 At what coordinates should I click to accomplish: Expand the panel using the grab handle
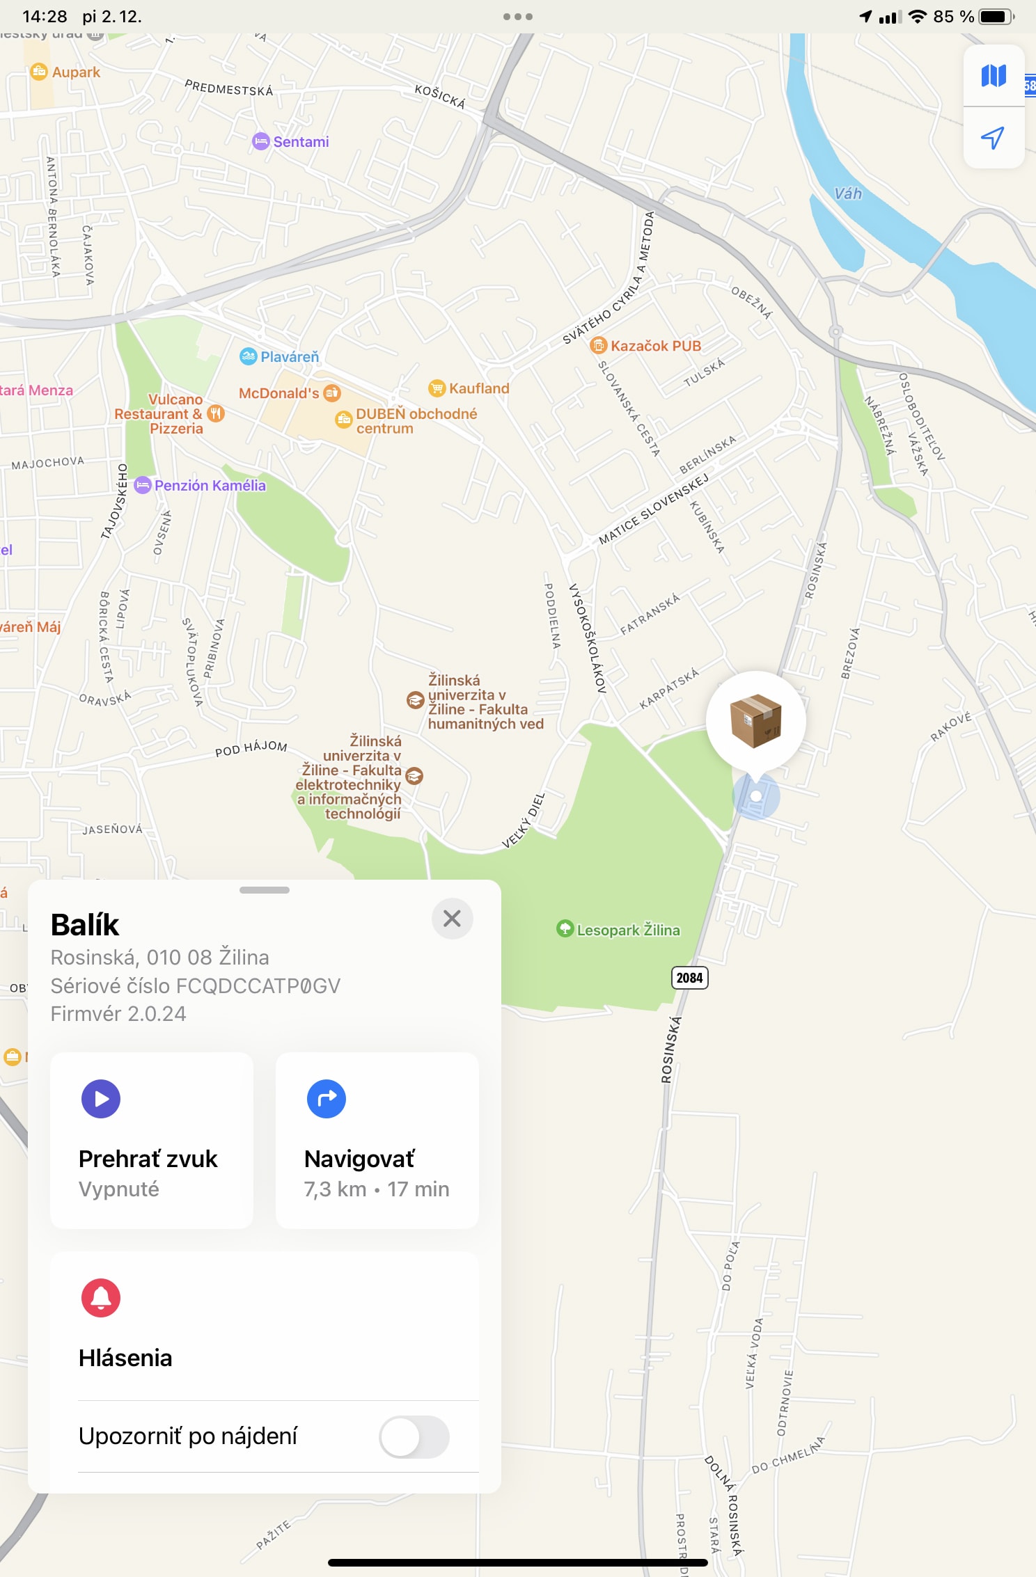pyautogui.click(x=265, y=890)
